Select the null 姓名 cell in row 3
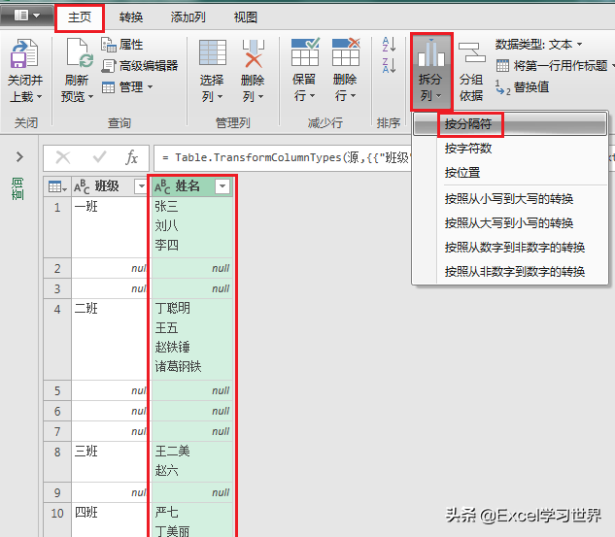 (x=191, y=288)
